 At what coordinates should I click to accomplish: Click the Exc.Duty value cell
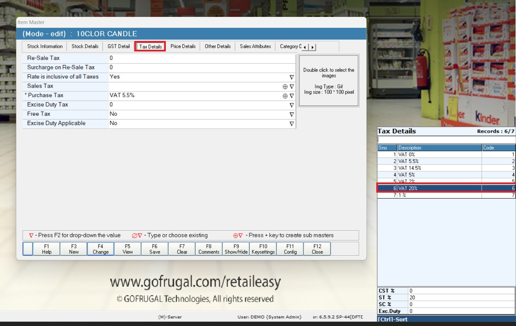coord(462,311)
